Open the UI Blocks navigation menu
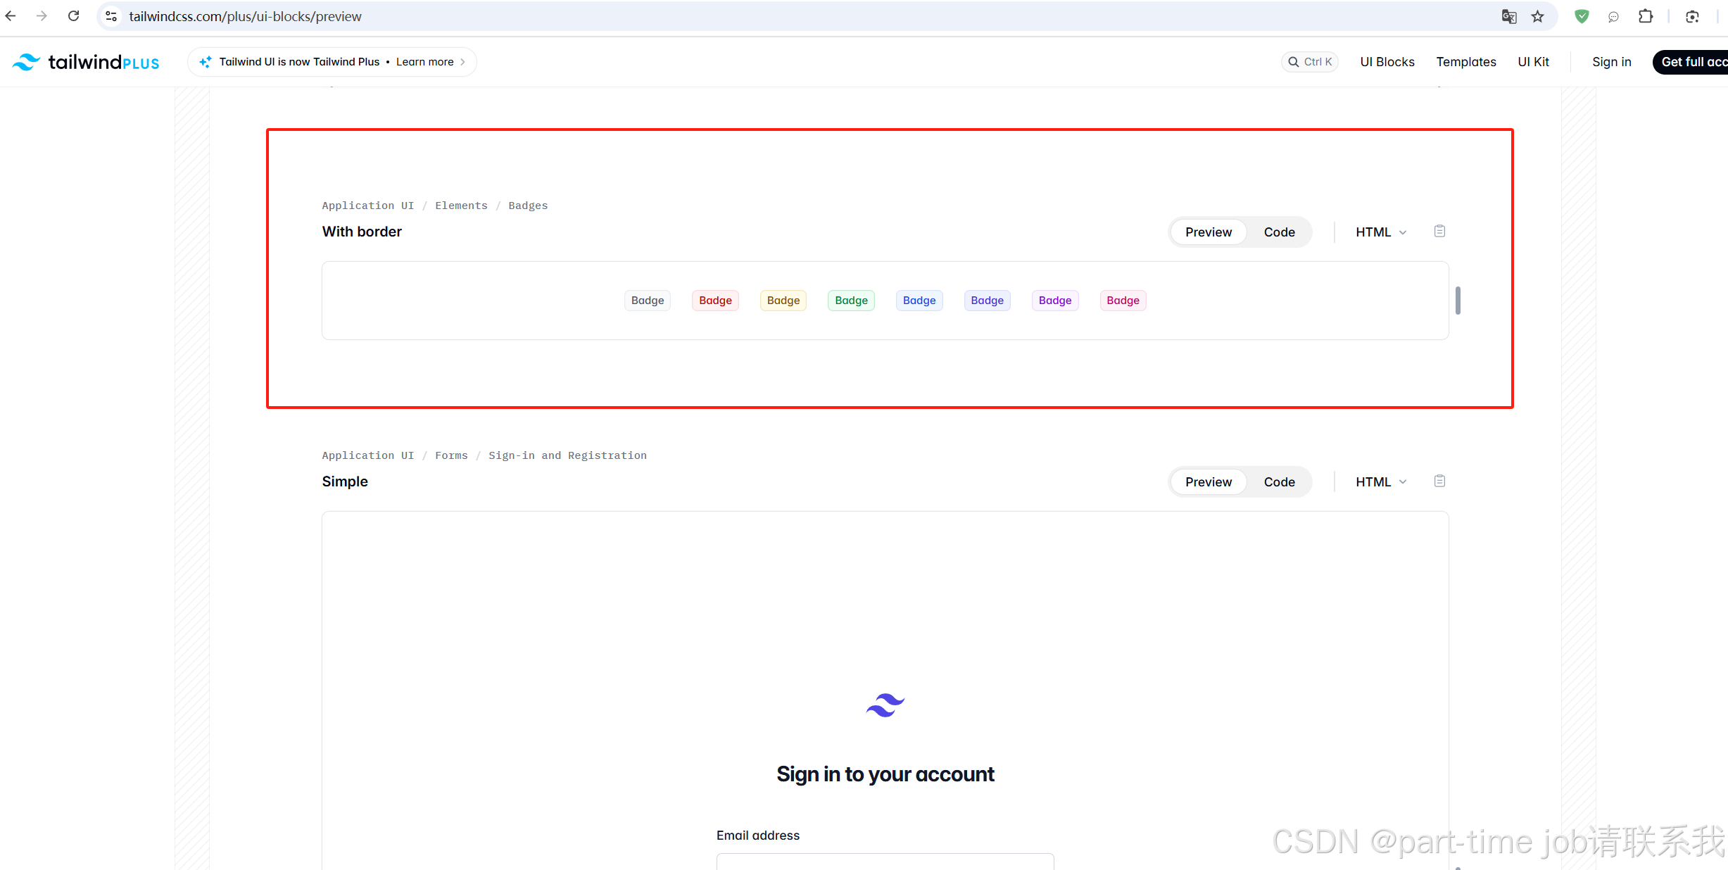1728x870 pixels. tap(1387, 62)
